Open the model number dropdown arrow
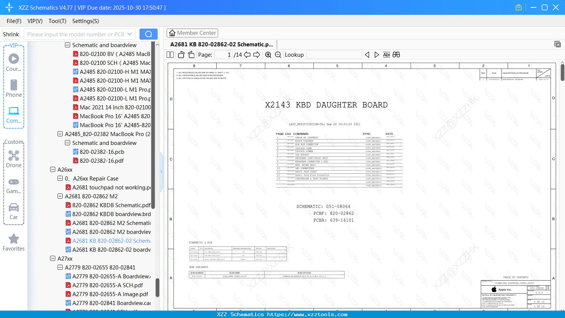This screenshot has width=565, height=318. (x=129, y=34)
